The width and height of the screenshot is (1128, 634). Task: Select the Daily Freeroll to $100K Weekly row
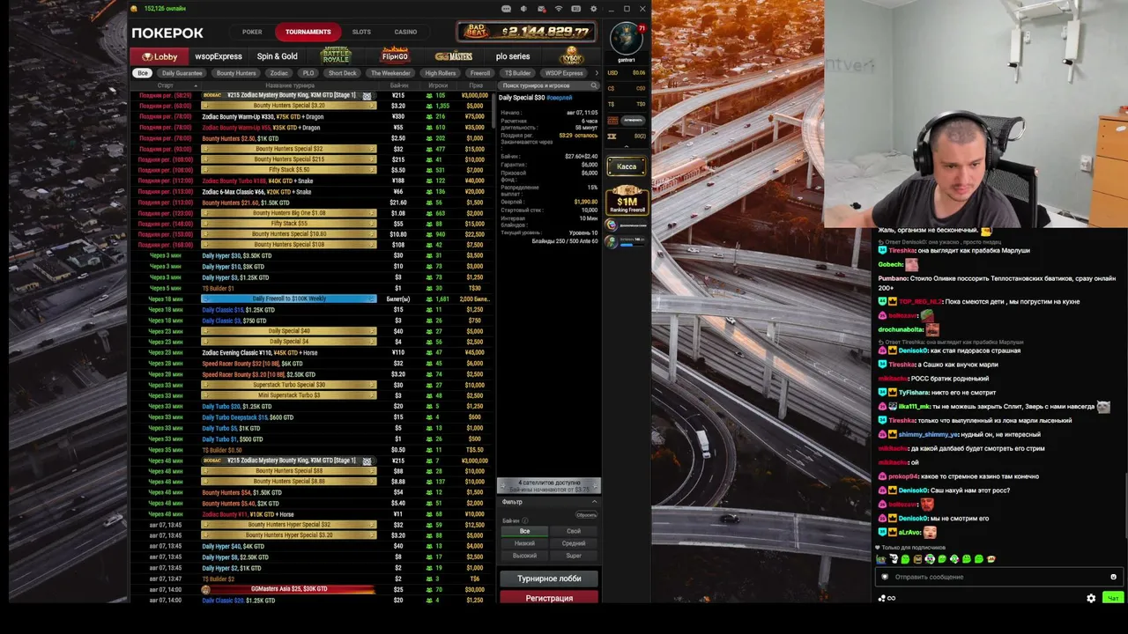tap(311, 299)
